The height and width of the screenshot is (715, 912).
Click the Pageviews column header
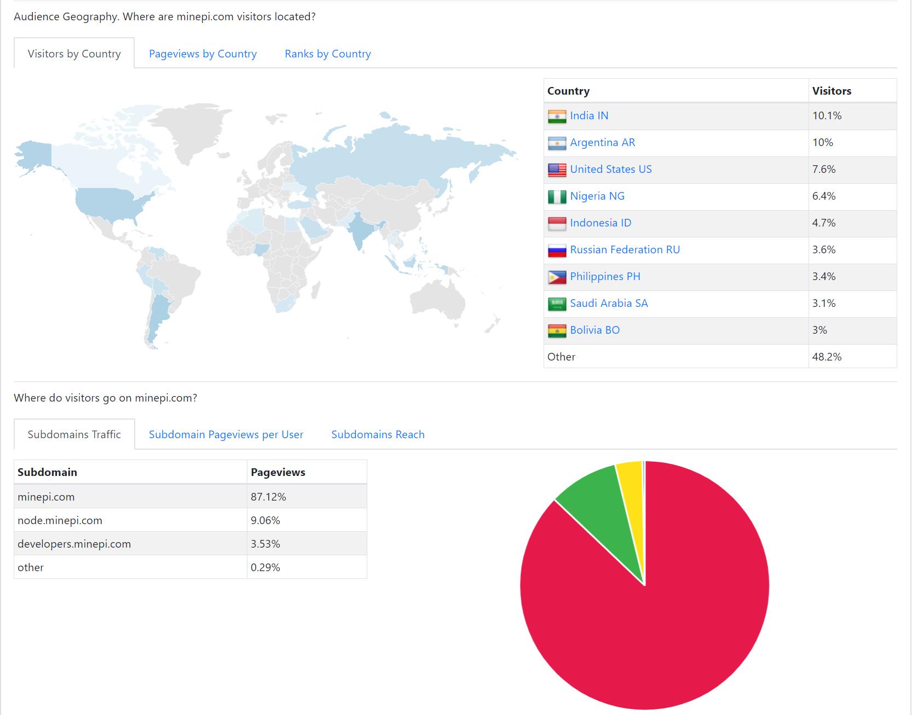pyautogui.click(x=307, y=472)
